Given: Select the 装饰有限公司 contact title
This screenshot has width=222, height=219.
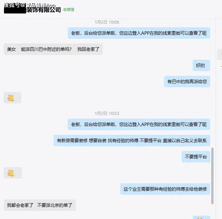Looking at the screenshot, I should pos(43,10).
